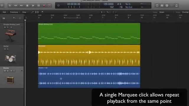Toggle the Flex show/hide button

point(37,12)
